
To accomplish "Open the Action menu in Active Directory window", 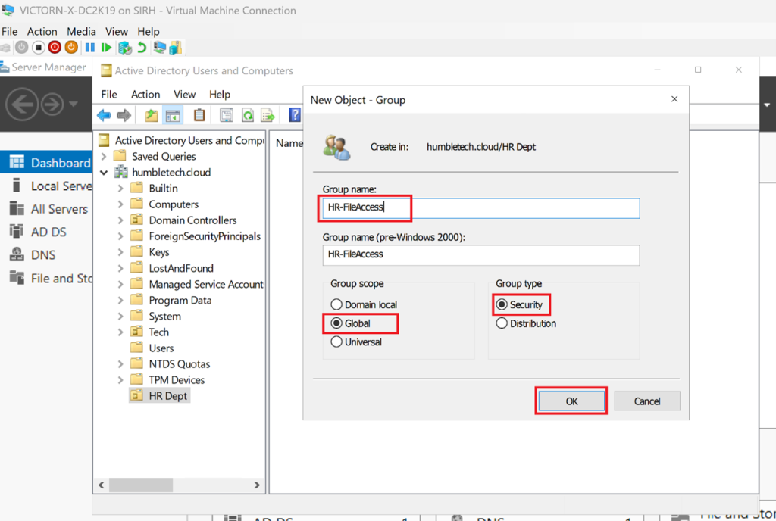I will tap(145, 95).
